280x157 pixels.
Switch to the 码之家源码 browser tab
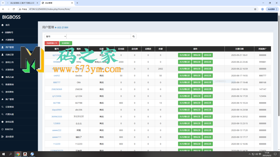pos(22,3)
